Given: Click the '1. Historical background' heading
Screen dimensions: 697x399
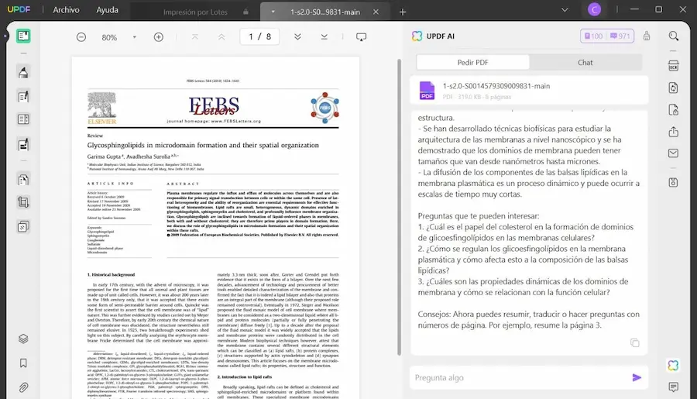Looking at the screenshot, I should (111, 275).
